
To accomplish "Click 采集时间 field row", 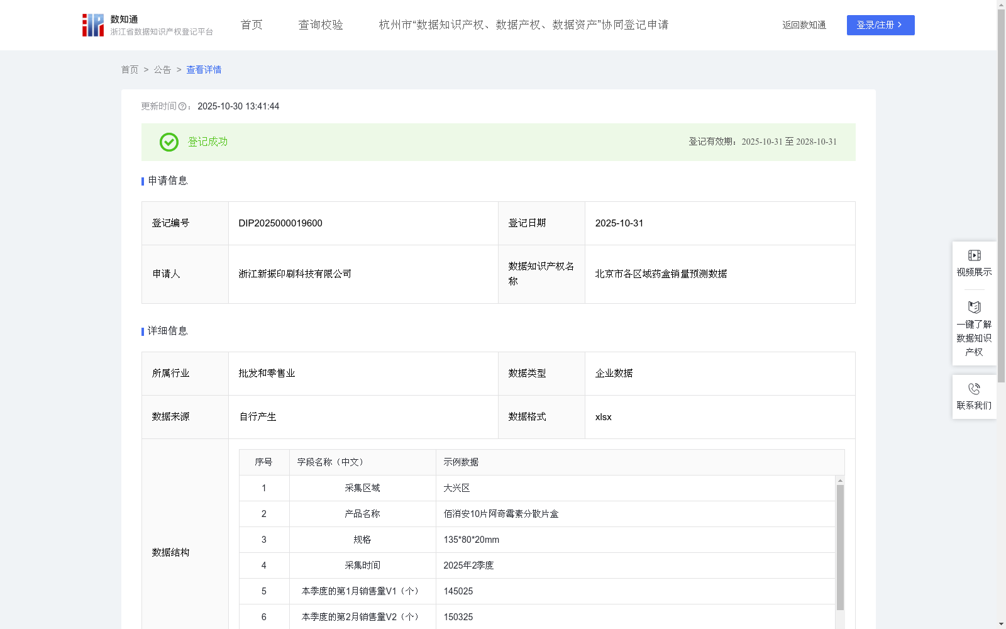I will point(363,565).
